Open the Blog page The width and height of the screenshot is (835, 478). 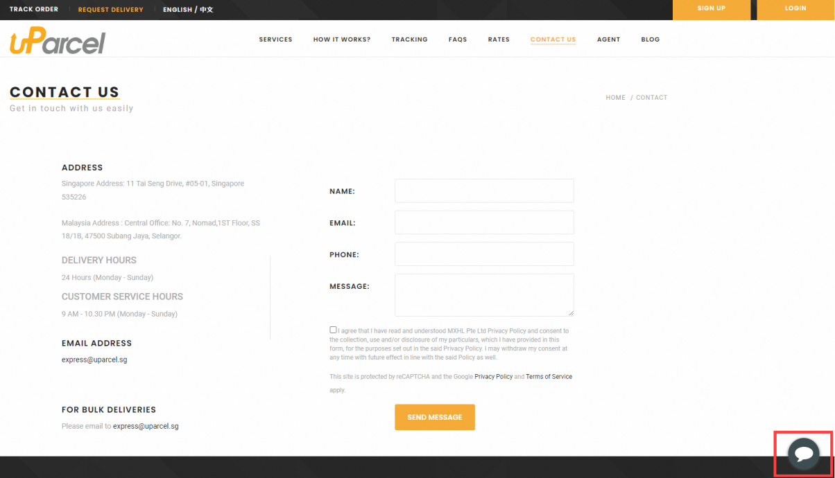(x=651, y=39)
